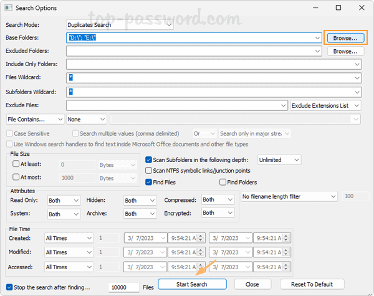The height and width of the screenshot is (296, 374).
Task: Open the Read Only attribute dropdown
Action: point(64,200)
